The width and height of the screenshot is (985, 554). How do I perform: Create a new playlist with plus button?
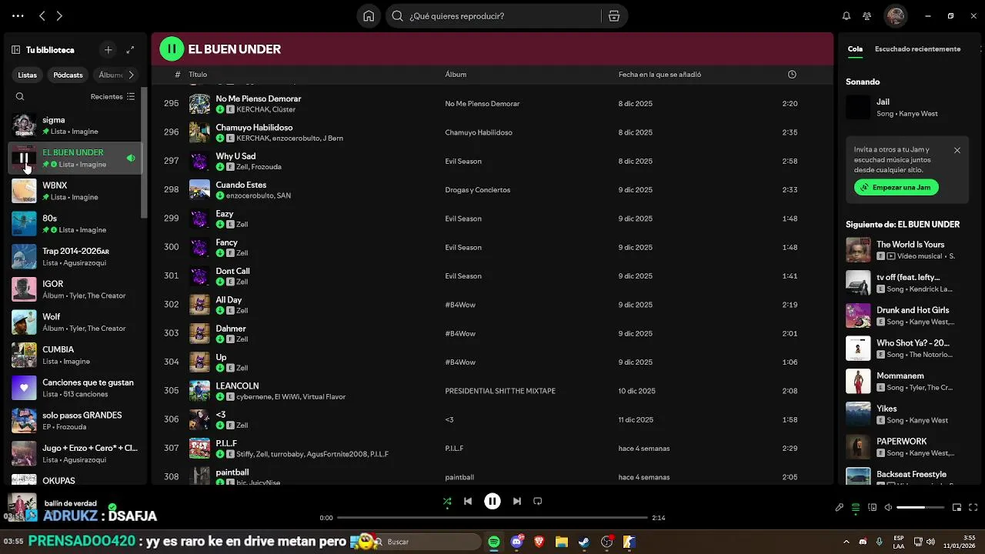[x=109, y=50]
